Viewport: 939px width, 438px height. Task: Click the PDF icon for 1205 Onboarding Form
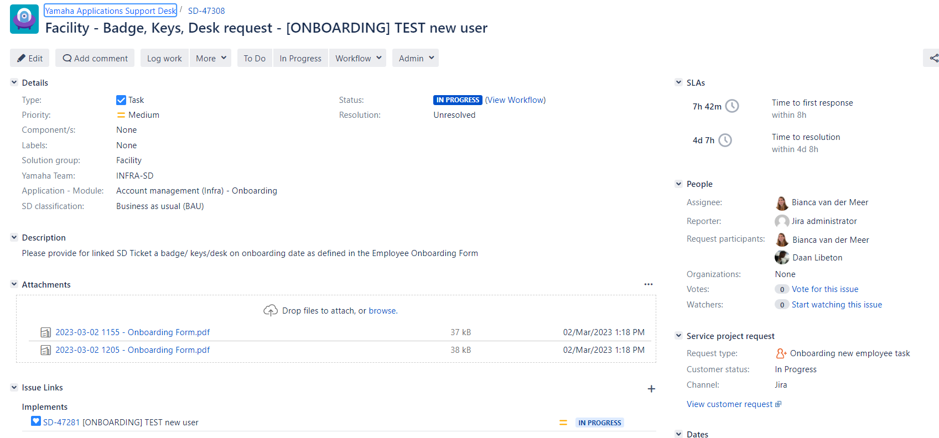pyautogui.click(x=46, y=350)
